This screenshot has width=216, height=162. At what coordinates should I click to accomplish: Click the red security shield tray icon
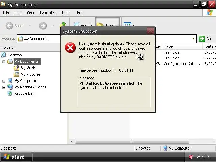(191, 157)
